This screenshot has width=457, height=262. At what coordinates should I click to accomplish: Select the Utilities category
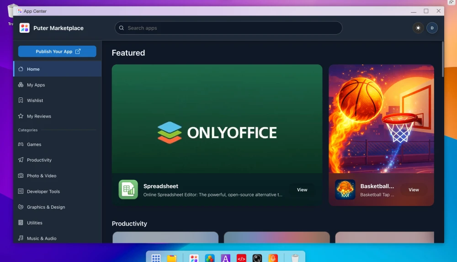58,223
